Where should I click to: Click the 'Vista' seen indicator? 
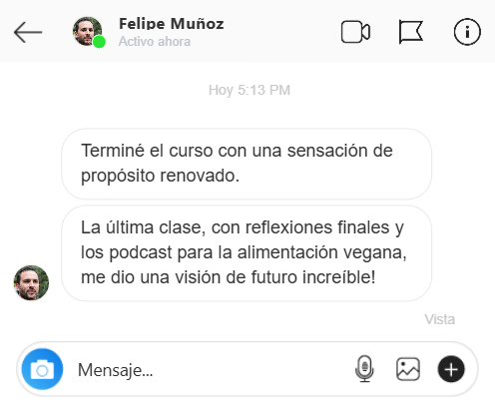tap(439, 319)
